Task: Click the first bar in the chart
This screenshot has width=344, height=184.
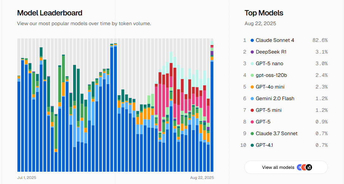Action: pos(19,126)
